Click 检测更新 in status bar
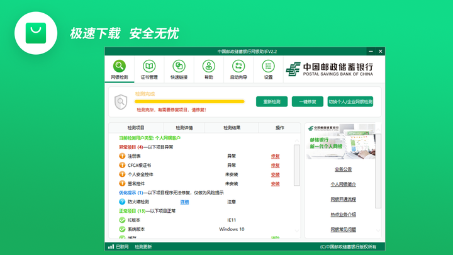453x255 pixels. [143, 247]
